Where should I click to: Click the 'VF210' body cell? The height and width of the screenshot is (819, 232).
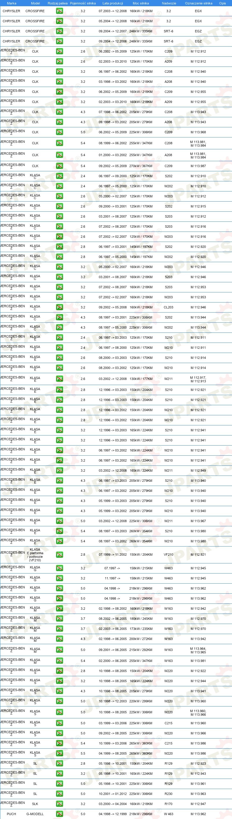pyautogui.click(x=169, y=555)
